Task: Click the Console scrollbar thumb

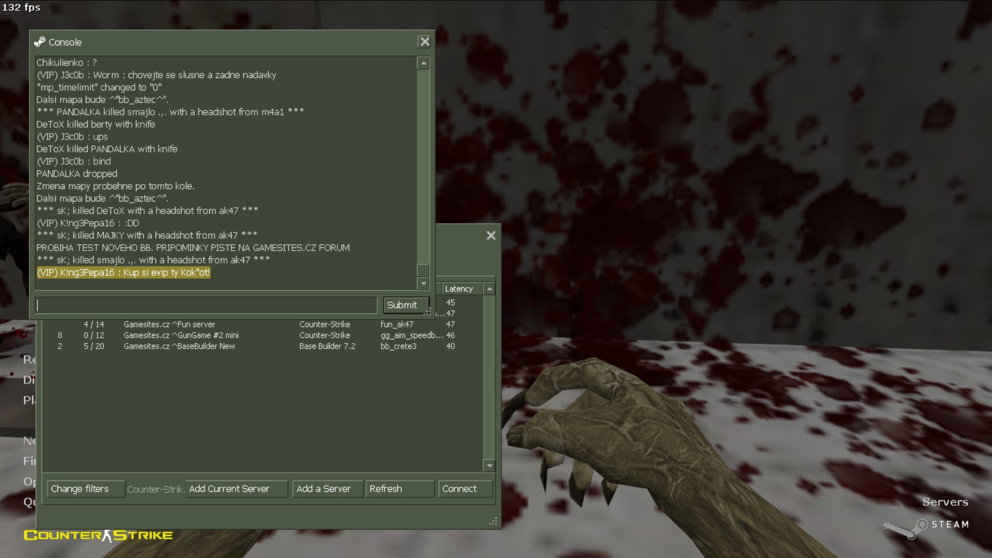Action: [x=423, y=270]
